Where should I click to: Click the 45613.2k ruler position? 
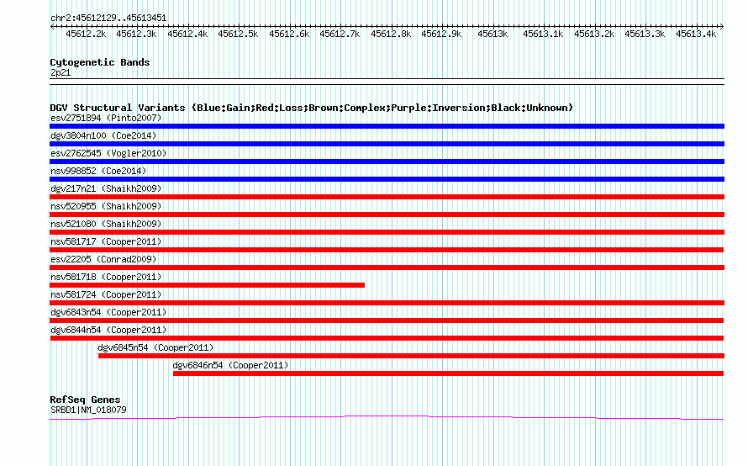tap(594, 34)
